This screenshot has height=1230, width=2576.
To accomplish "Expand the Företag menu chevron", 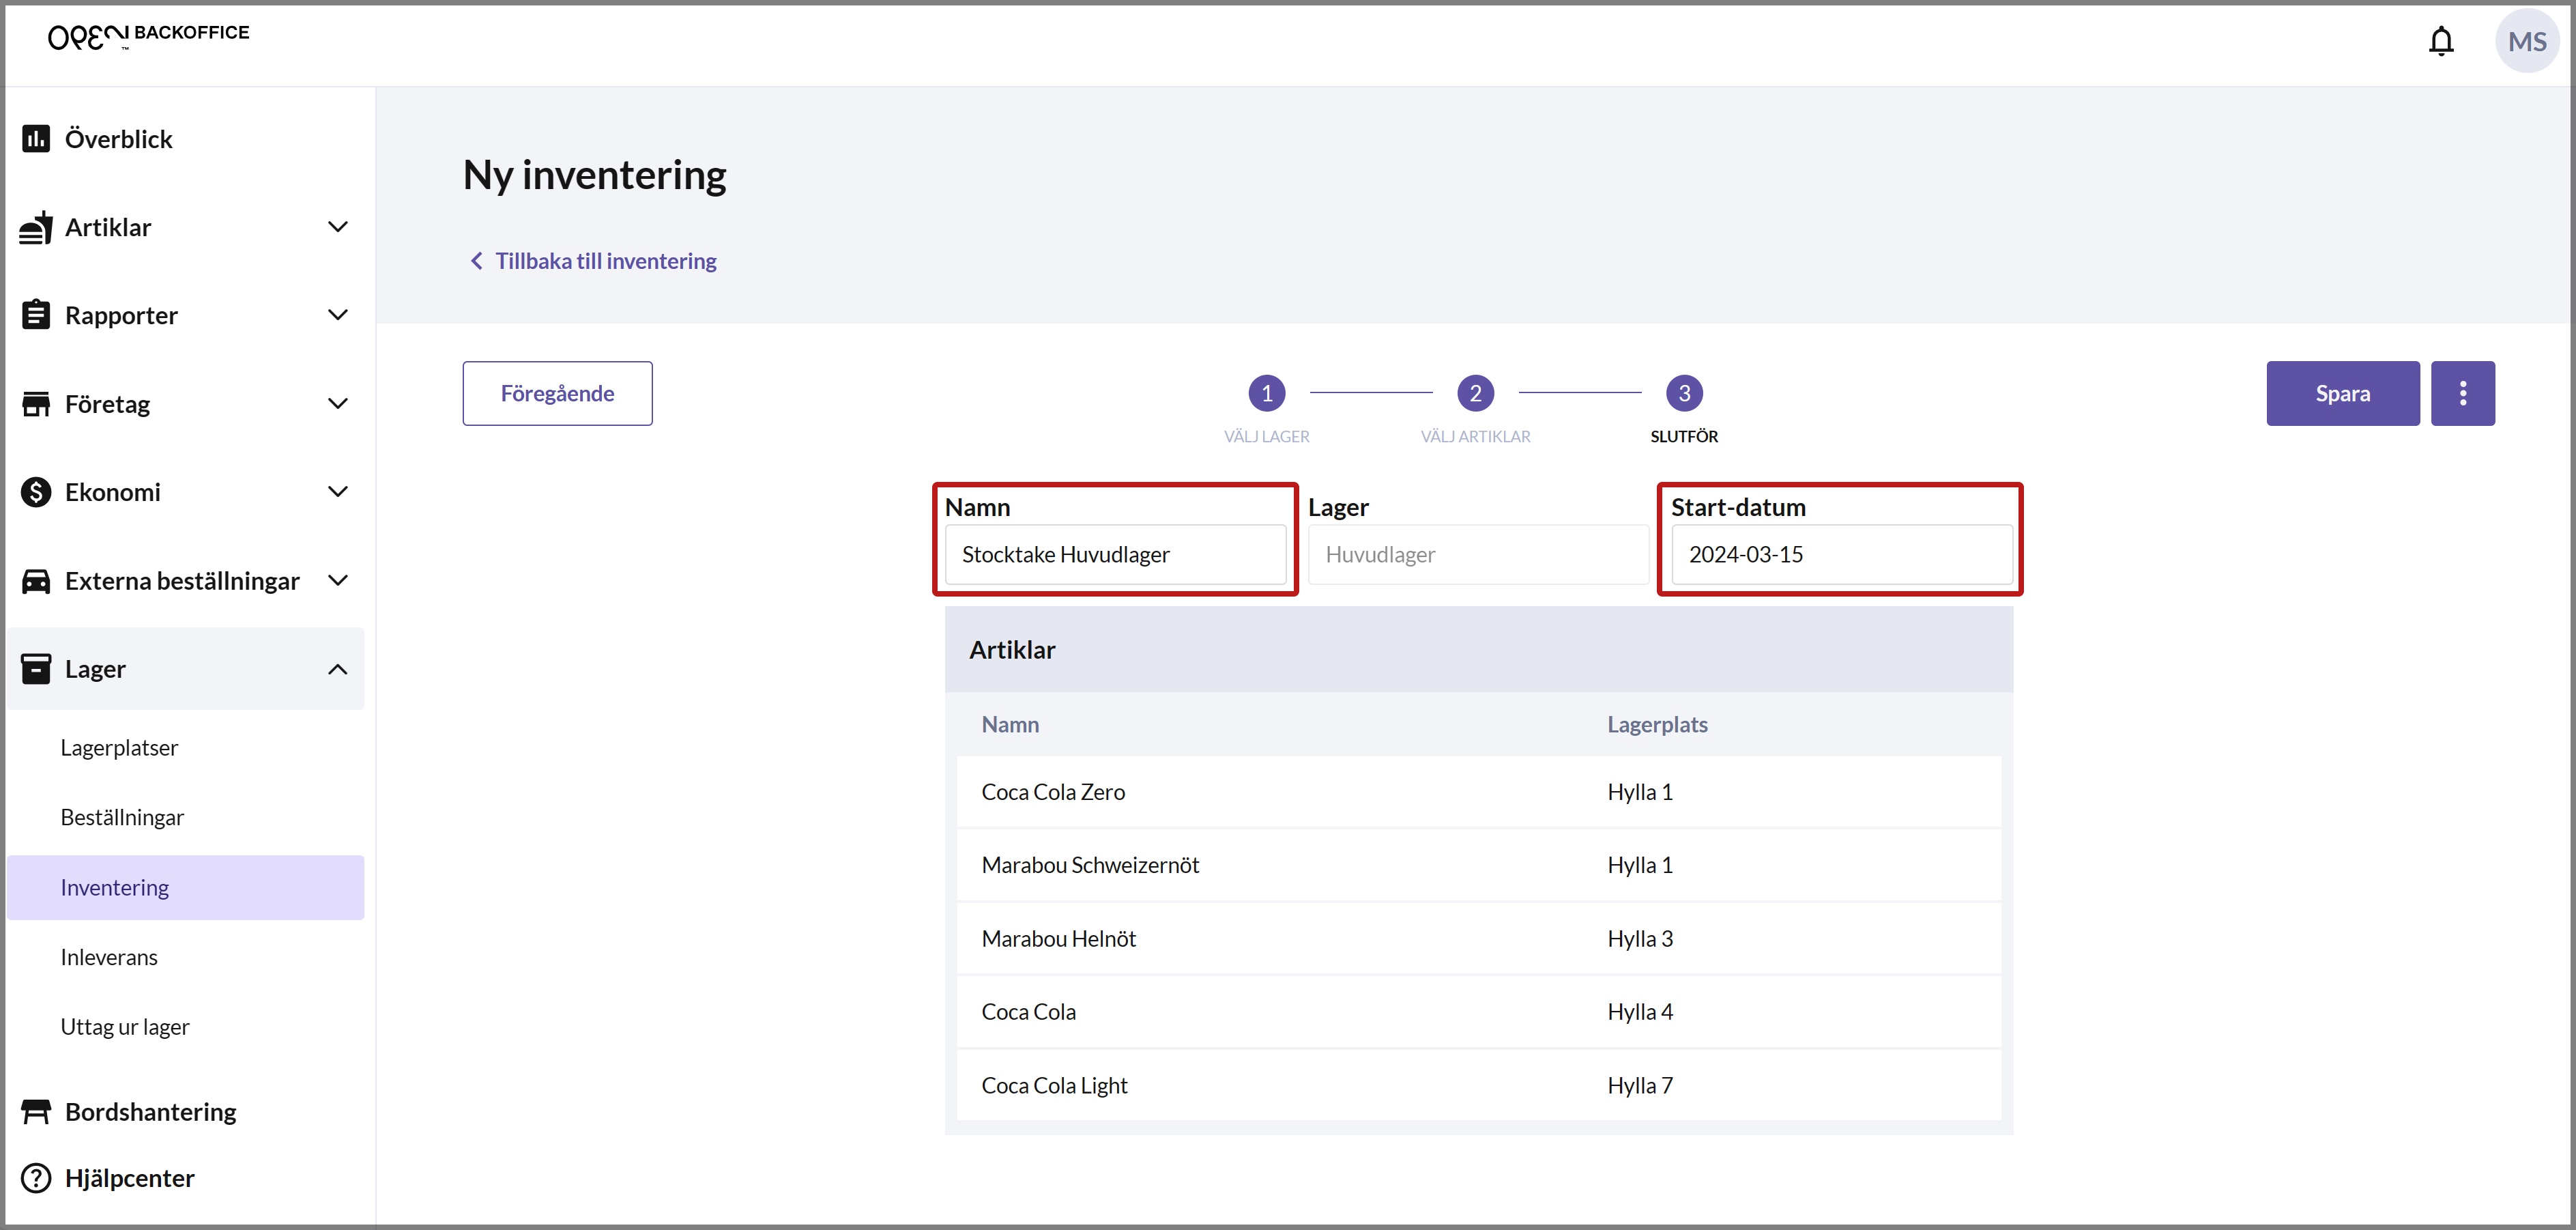I will [x=338, y=404].
